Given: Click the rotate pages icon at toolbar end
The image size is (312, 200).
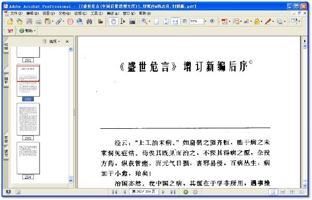Looking at the screenshot, I should pos(294,21).
